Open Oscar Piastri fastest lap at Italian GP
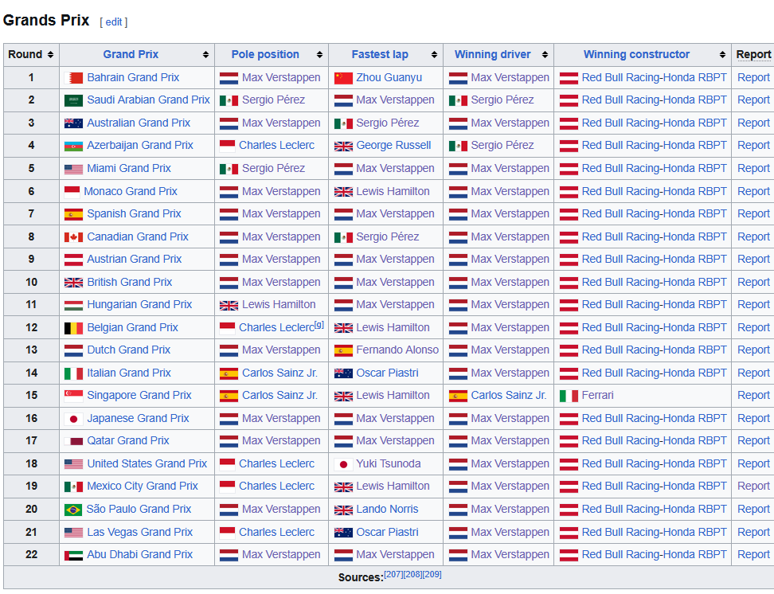 click(387, 373)
